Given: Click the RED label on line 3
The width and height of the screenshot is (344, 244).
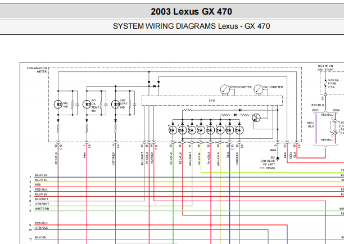Looking at the screenshot, I should (38, 185).
